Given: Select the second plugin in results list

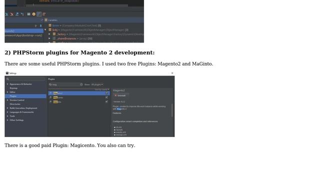Looking at the screenshot, I should click(x=79, y=97).
